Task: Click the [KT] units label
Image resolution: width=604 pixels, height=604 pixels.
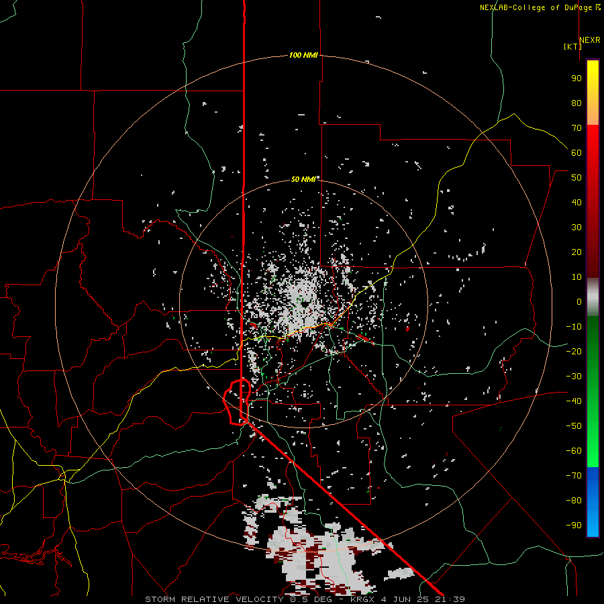Action: pyautogui.click(x=573, y=46)
